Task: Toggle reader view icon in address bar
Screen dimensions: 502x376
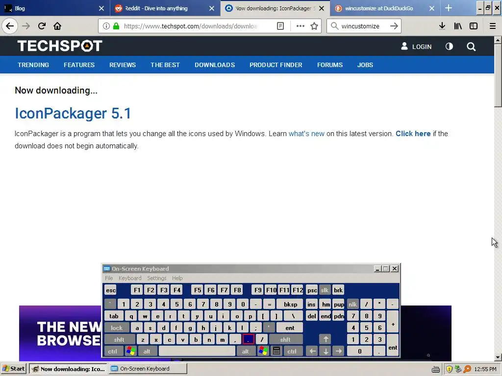Action: [280, 26]
